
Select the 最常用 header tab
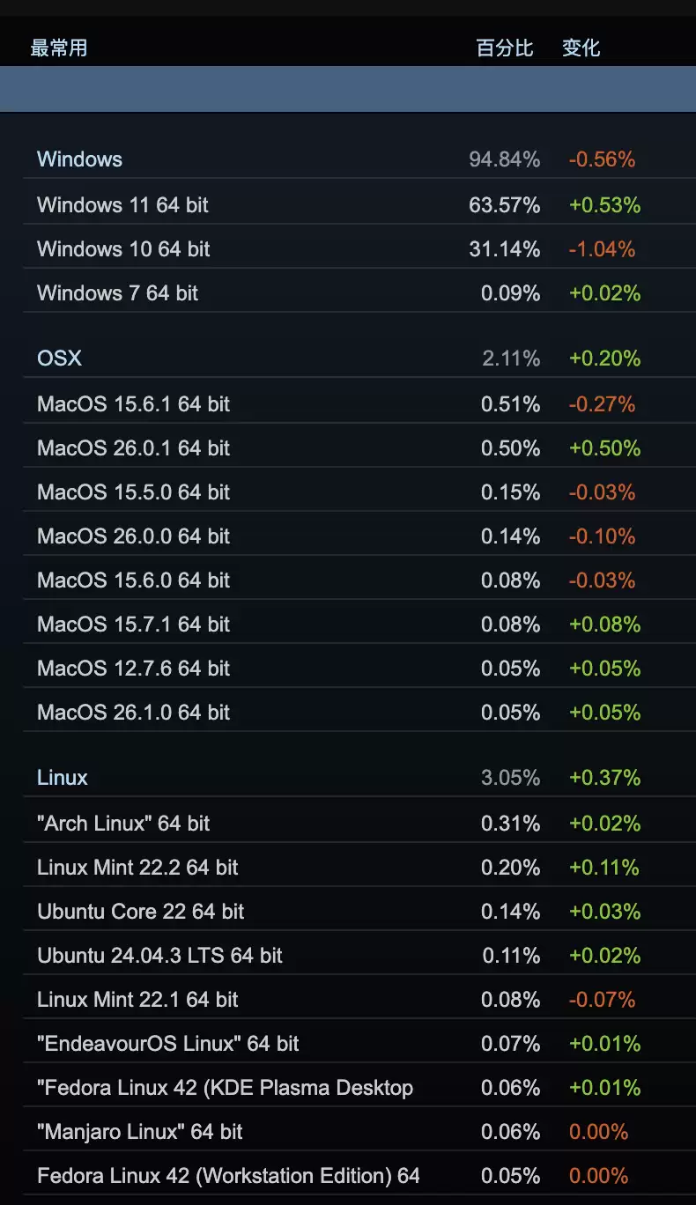pos(56,48)
